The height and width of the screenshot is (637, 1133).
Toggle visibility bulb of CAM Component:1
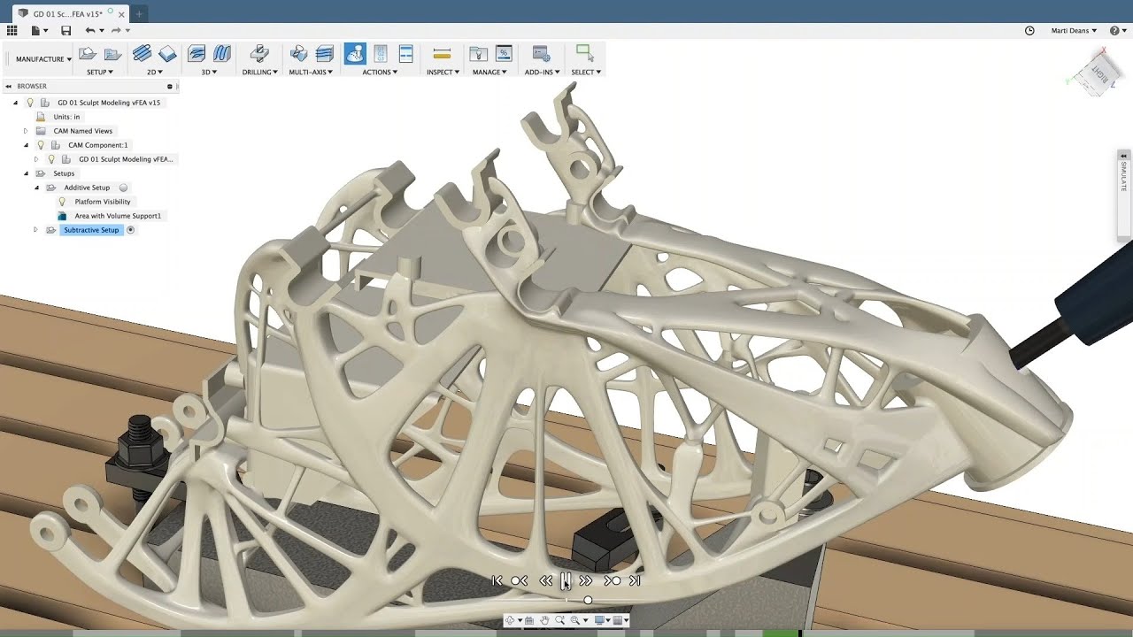click(41, 145)
